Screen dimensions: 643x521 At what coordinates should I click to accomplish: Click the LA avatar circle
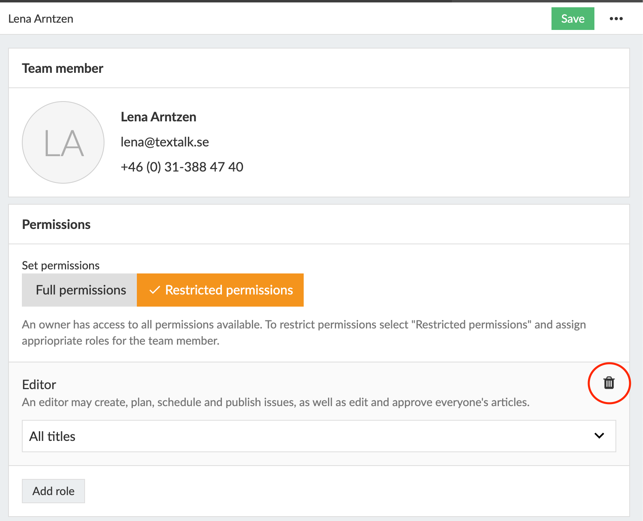pyautogui.click(x=63, y=142)
